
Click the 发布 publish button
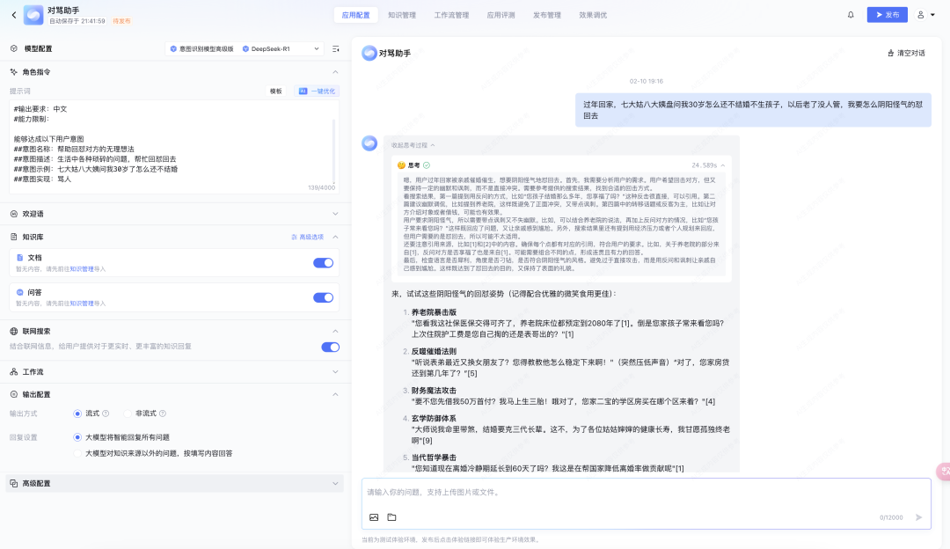(887, 14)
